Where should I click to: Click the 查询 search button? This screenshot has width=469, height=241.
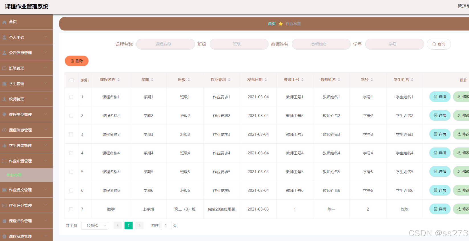[439, 44]
